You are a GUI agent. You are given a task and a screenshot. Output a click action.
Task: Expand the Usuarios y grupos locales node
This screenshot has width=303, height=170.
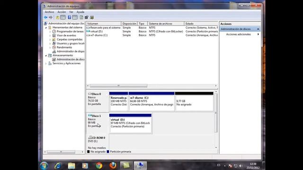tap(50, 43)
